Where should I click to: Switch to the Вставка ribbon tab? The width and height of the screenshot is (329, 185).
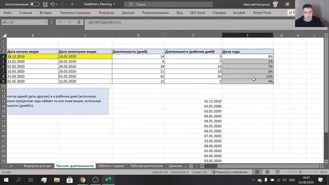click(46, 13)
